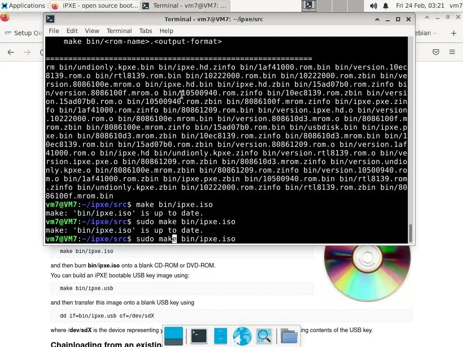Screen dimensions: 463x347
Task: Click text 'make bin/<rom-name>.<output-format>' in terminal
Action: click(x=142, y=42)
